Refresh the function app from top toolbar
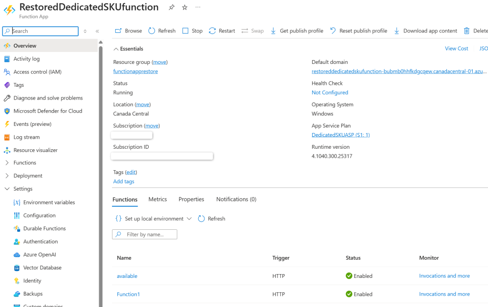Viewport: 488px width, 307px height. 162,31
